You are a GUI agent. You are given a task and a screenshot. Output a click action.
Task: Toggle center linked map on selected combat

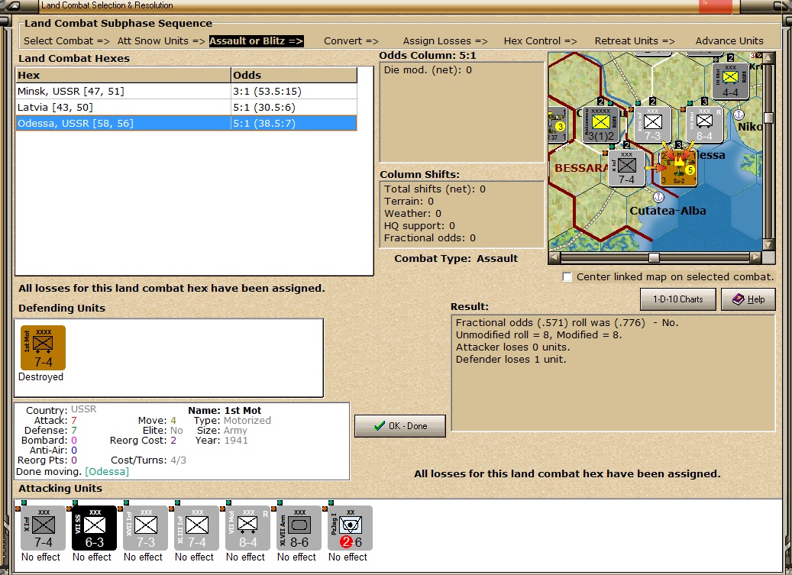tap(567, 276)
